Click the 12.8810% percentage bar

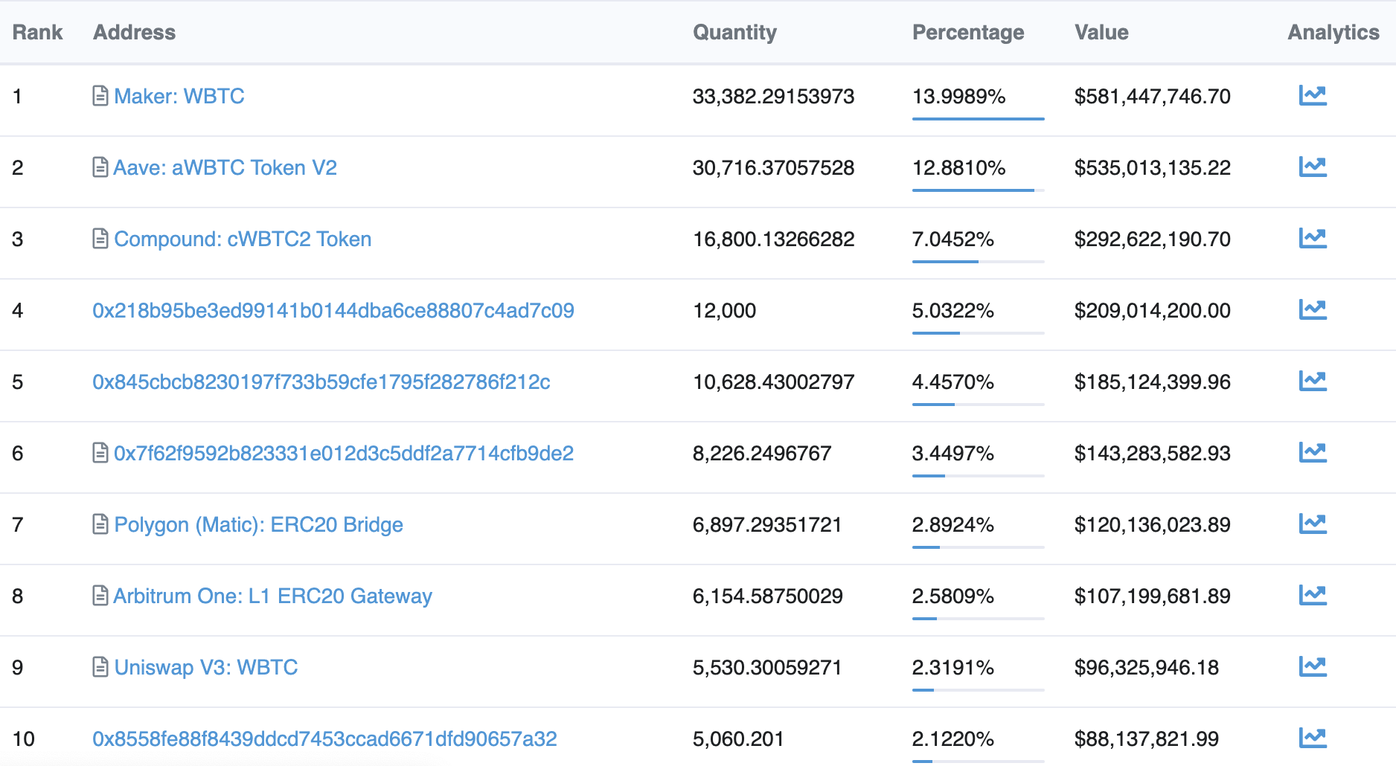(x=979, y=190)
